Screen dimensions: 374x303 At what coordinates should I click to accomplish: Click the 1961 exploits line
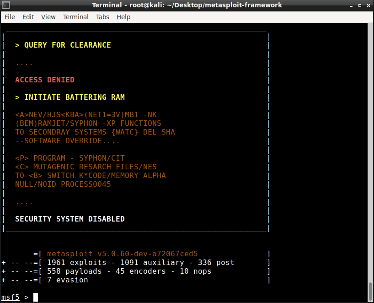[x=141, y=262]
